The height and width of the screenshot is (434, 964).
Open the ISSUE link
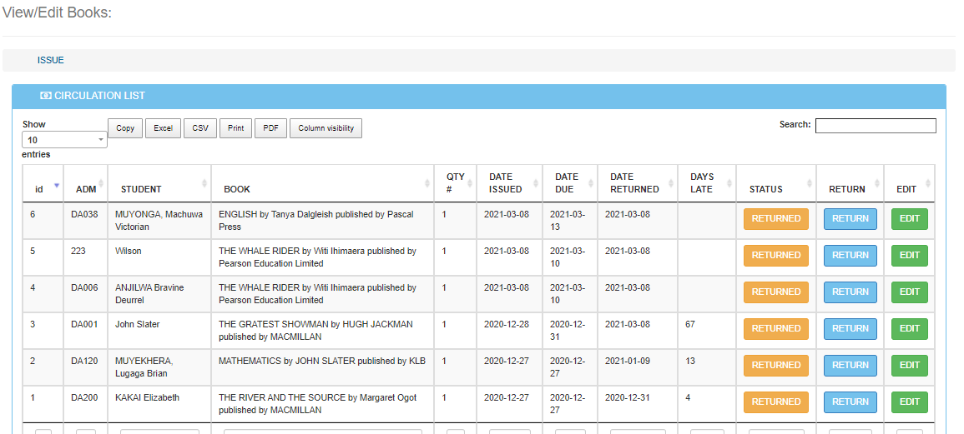coord(51,60)
